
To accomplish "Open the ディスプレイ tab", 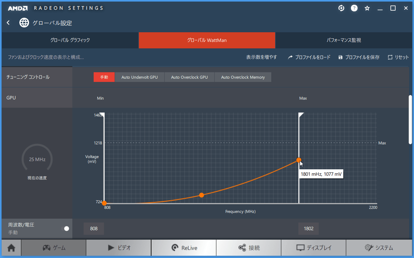I will pos(314,248).
